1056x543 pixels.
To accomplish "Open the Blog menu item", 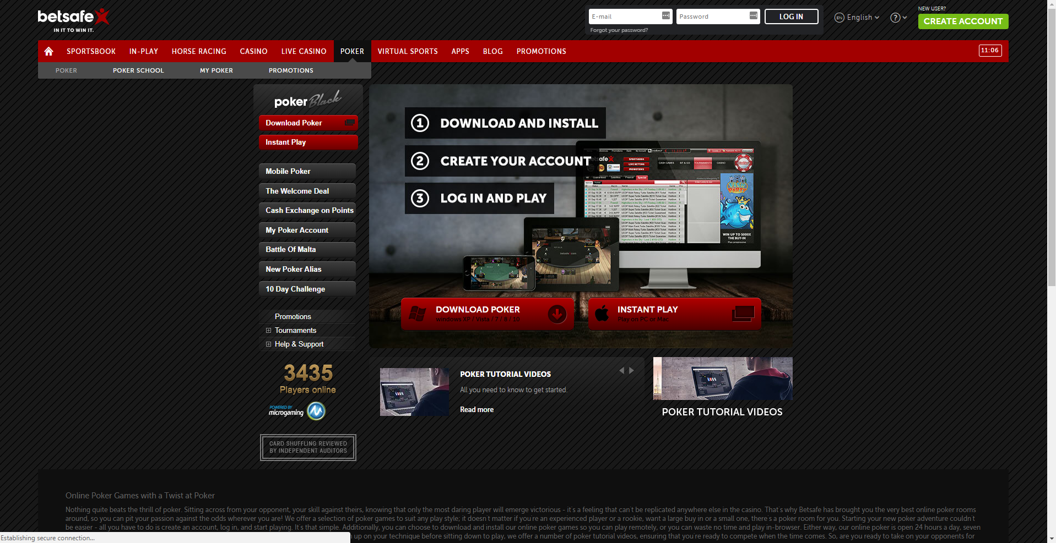I will (x=492, y=51).
